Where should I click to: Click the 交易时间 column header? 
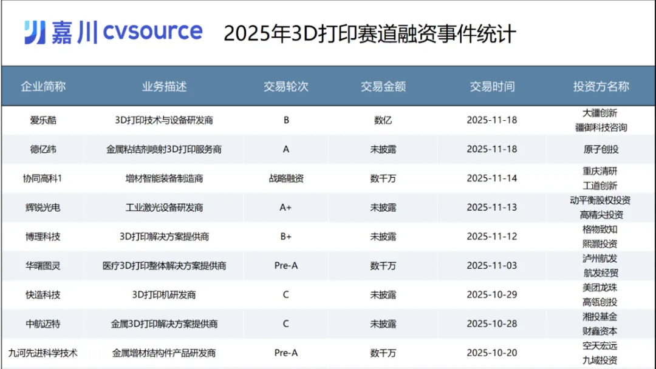(x=492, y=87)
